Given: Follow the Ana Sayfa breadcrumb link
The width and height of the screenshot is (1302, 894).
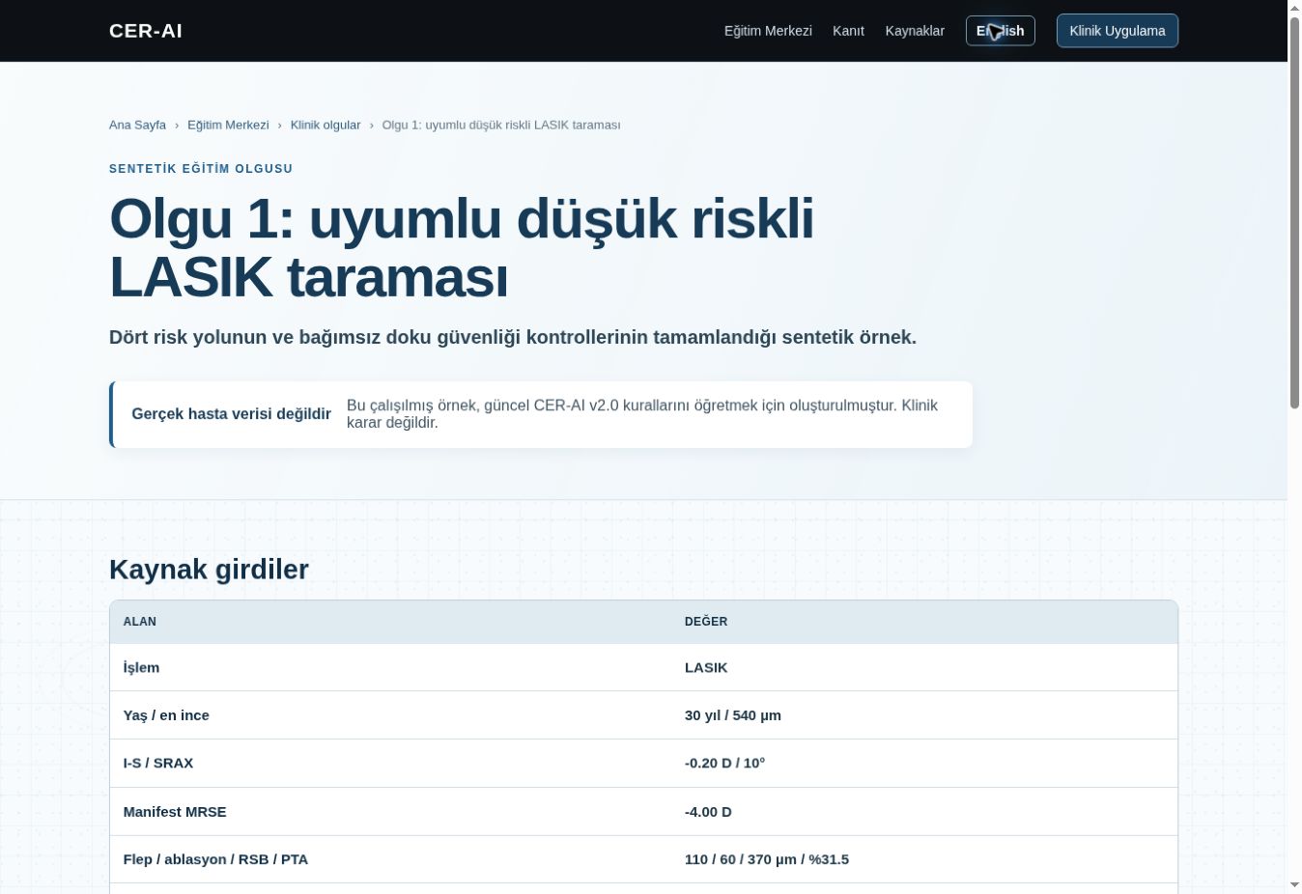Looking at the screenshot, I should pos(137,125).
